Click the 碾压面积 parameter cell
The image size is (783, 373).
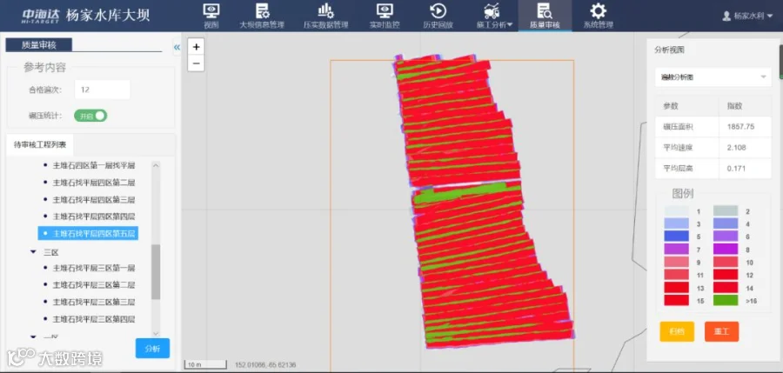tap(687, 127)
